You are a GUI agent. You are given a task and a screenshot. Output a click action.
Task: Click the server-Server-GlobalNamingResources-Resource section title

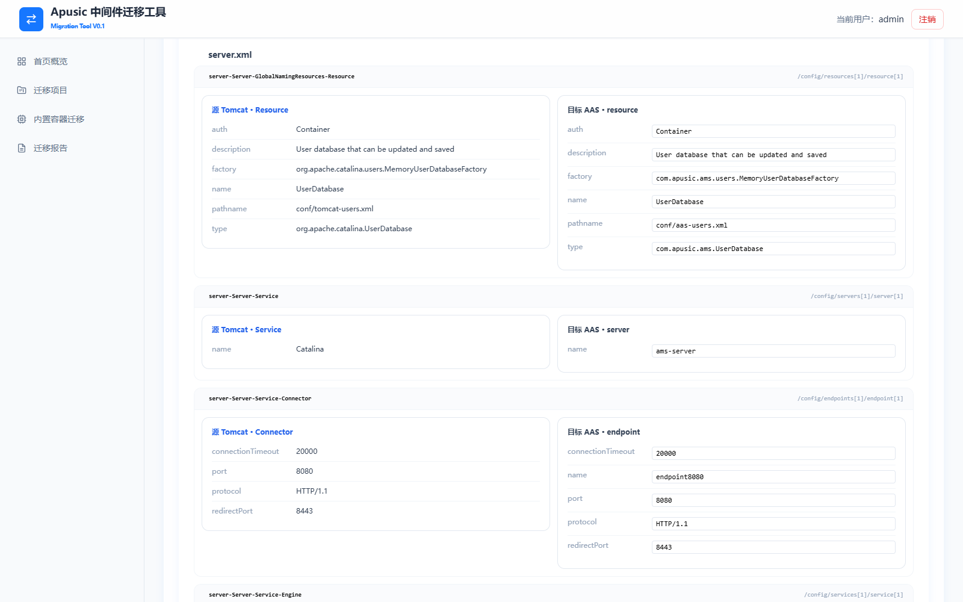(x=282, y=76)
